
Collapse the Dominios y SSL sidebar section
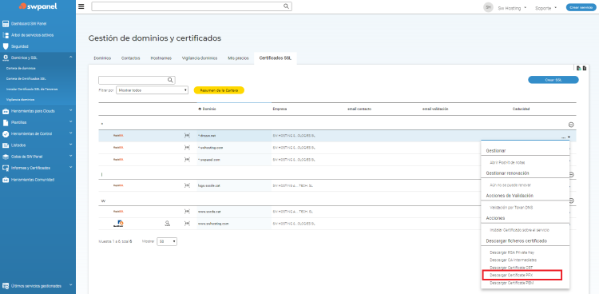pyautogui.click(x=70, y=58)
